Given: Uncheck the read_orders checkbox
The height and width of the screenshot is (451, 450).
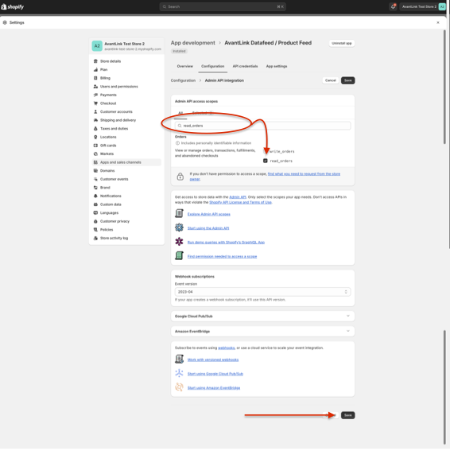Looking at the screenshot, I should coord(265,161).
